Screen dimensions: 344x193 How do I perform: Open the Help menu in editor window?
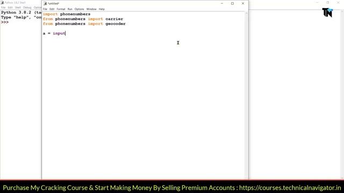pos(102,9)
